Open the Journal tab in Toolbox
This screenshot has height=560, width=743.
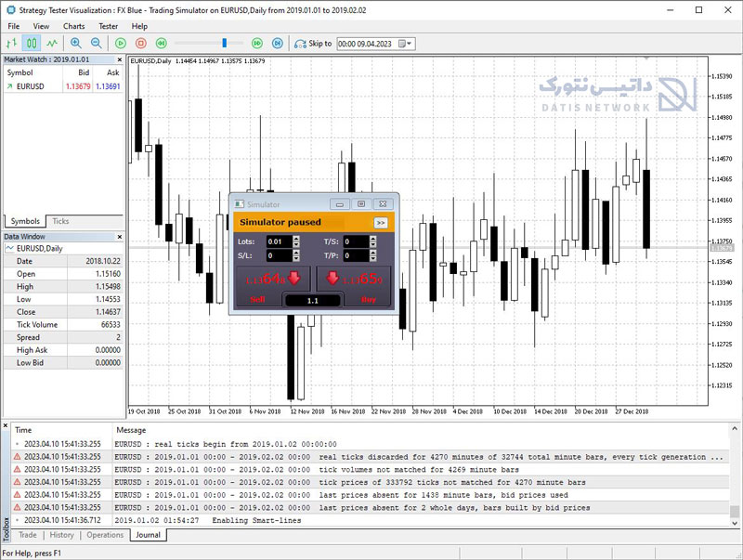coord(148,535)
